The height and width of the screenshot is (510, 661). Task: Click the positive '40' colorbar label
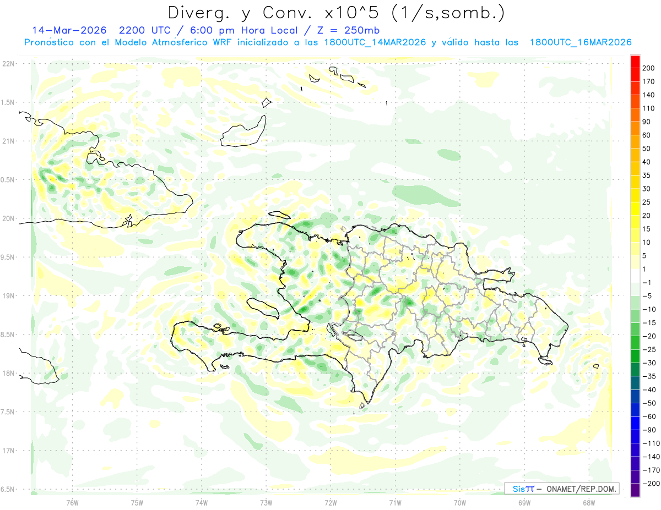click(x=647, y=162)
